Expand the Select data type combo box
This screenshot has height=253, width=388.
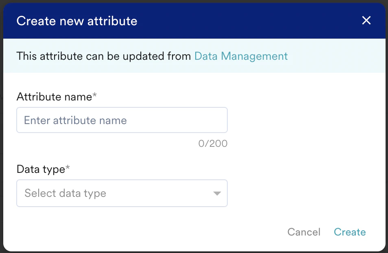point(122,193)
